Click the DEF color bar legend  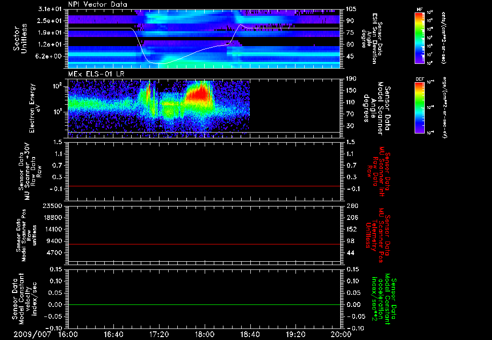coord(419,108)
